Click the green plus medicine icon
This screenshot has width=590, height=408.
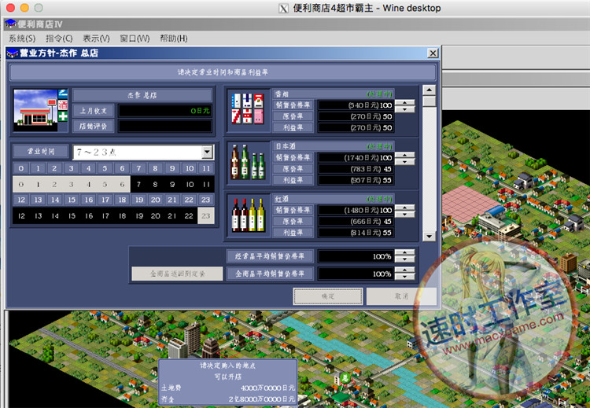(63, 116)
